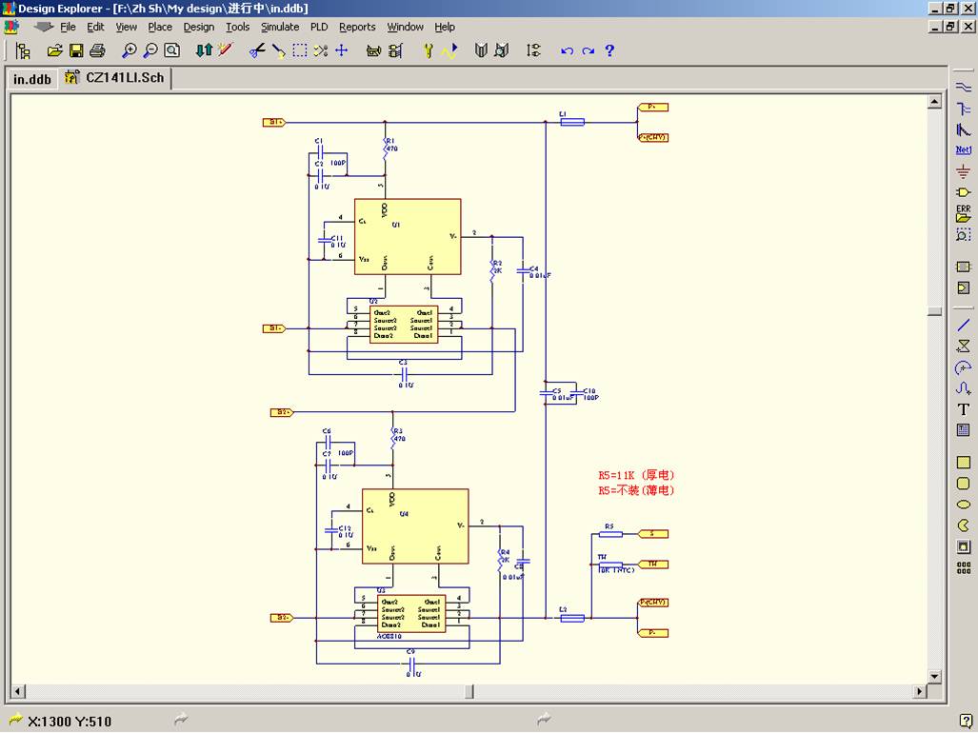
Task: Select the Line drawing tool
Action: [964, 325]
